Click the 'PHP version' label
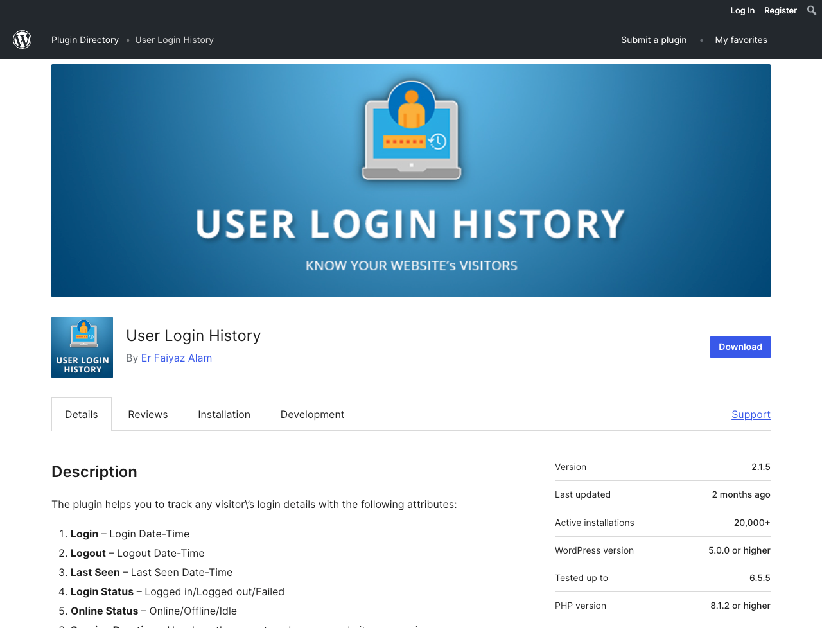Image resolution: width=822 pixels, height=628 pixels. (581, 606)
